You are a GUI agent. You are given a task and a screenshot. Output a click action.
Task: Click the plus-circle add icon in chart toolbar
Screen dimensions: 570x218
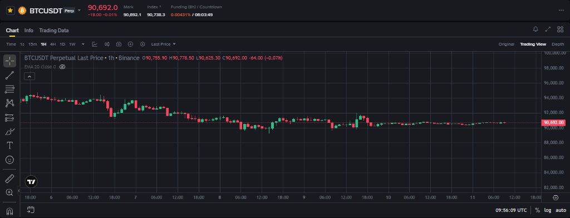coord(130,44)
